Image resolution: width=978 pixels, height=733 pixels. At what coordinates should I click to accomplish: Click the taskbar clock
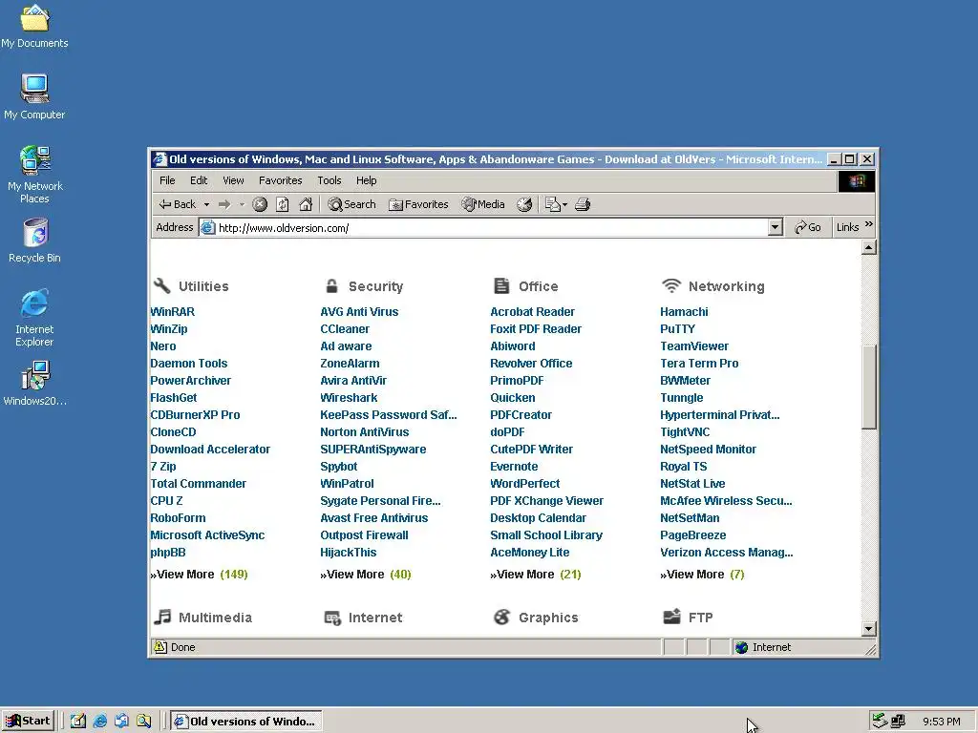pos(941,722)
